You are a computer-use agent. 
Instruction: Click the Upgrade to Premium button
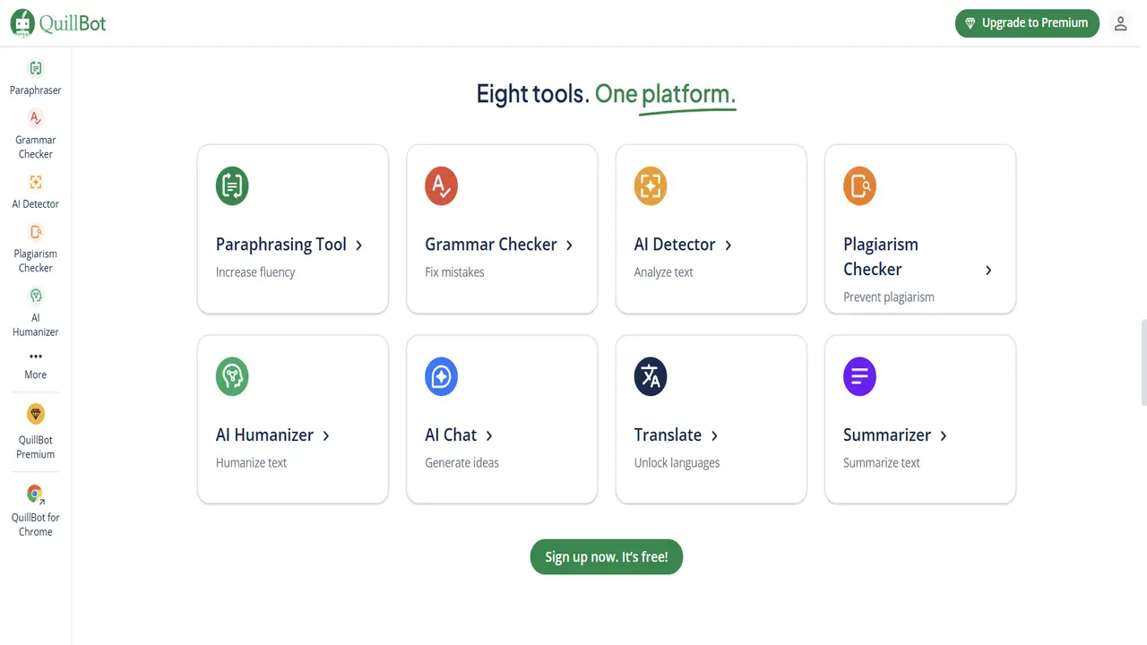[1027, 23]
